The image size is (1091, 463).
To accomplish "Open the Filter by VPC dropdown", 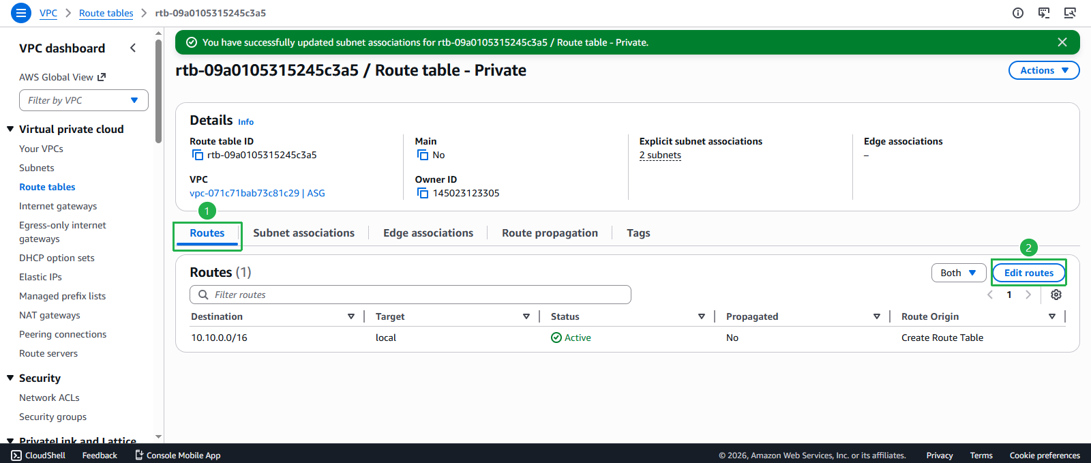I will pos(84,100).
